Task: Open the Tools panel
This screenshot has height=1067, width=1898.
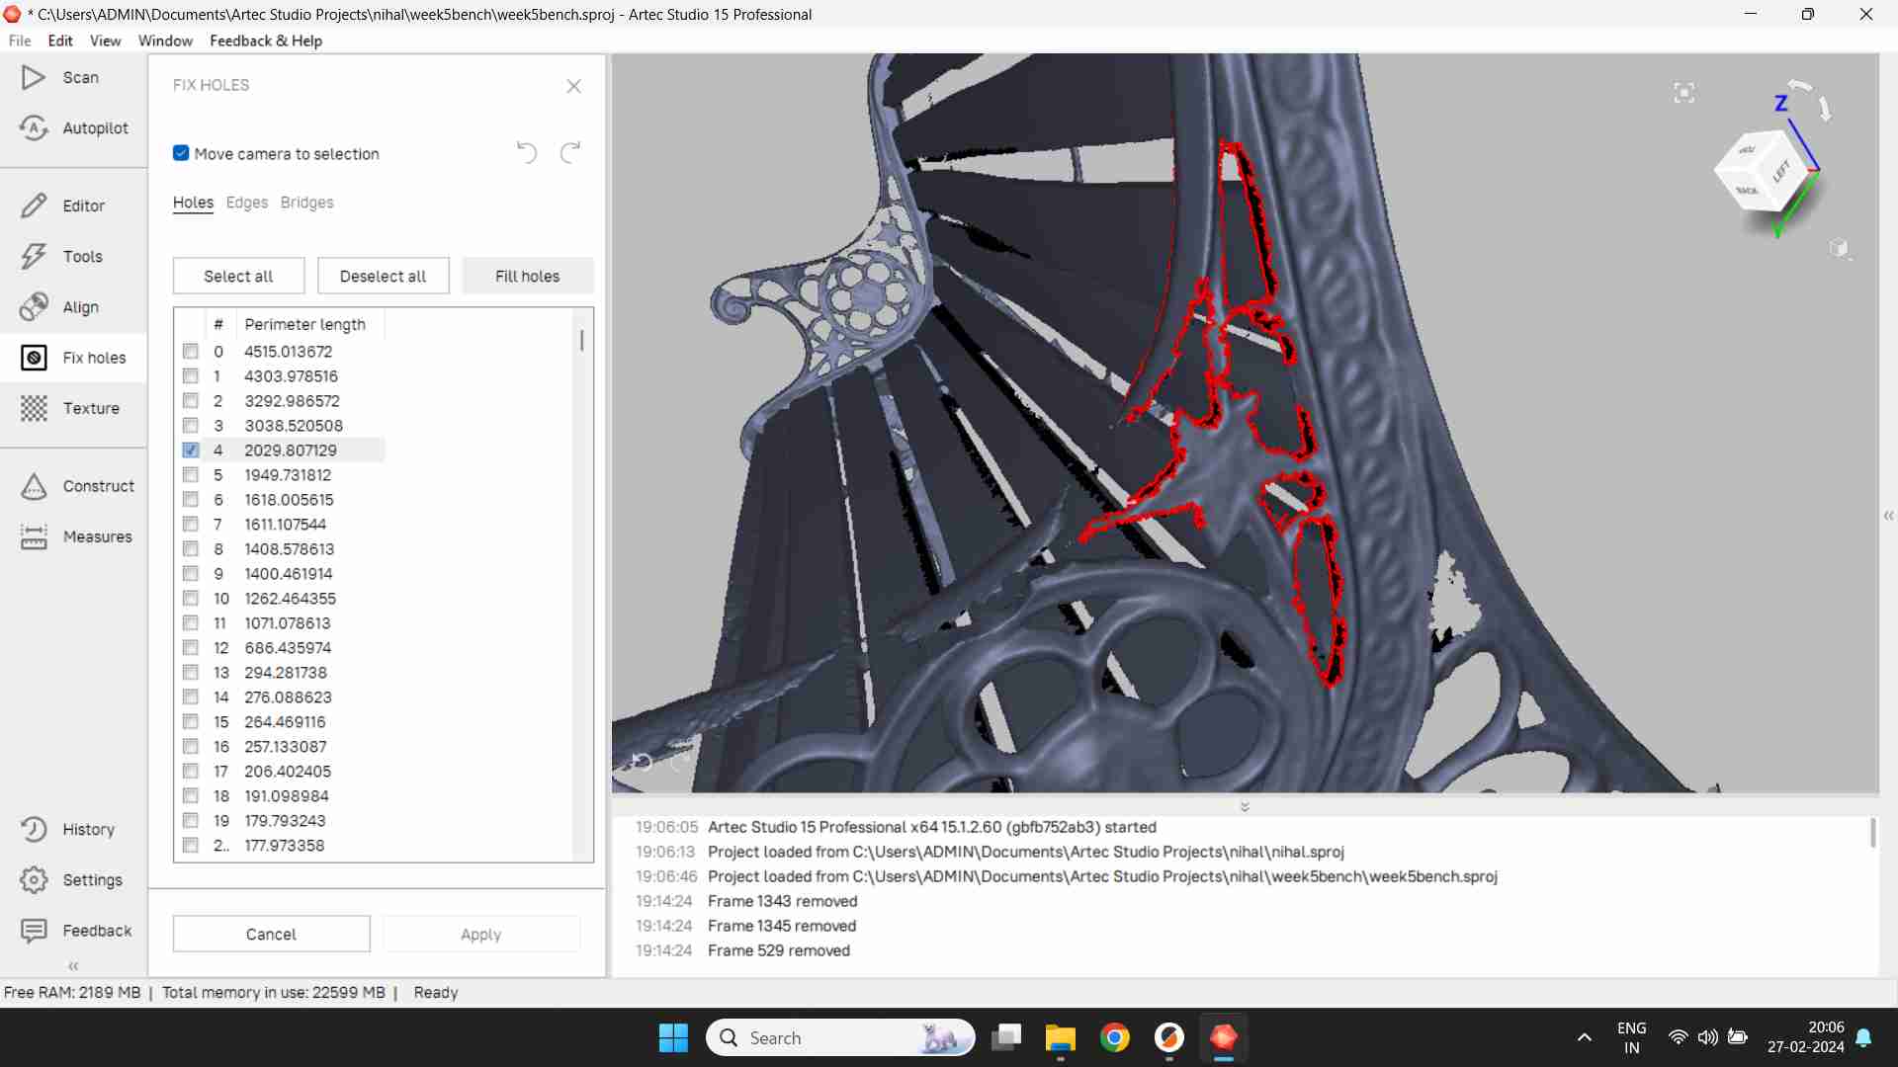Action: (x=61, y=256)
